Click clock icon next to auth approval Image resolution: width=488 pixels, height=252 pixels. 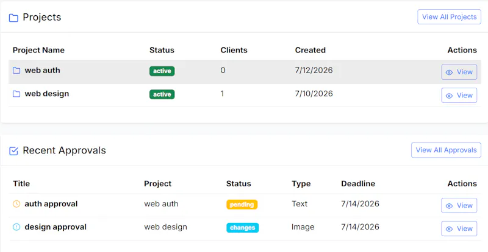16,204
